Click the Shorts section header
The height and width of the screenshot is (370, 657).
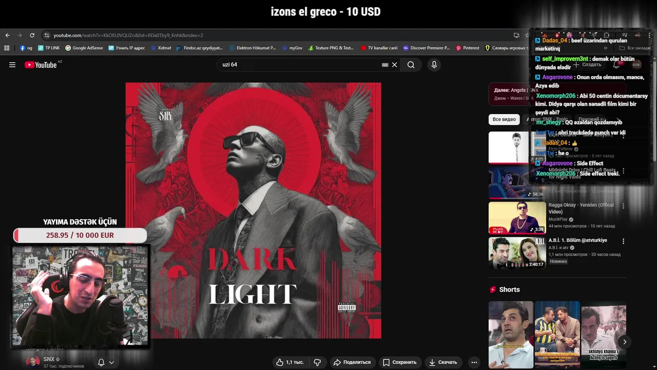coord(505,290)
